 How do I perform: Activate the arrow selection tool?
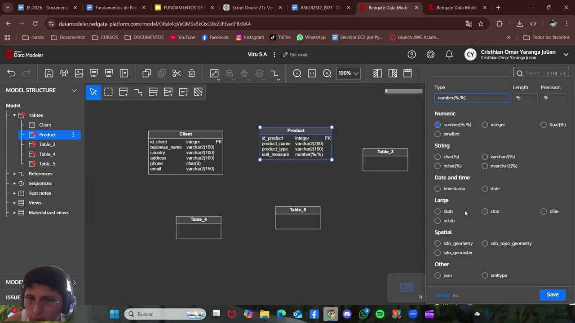(93, 92)
